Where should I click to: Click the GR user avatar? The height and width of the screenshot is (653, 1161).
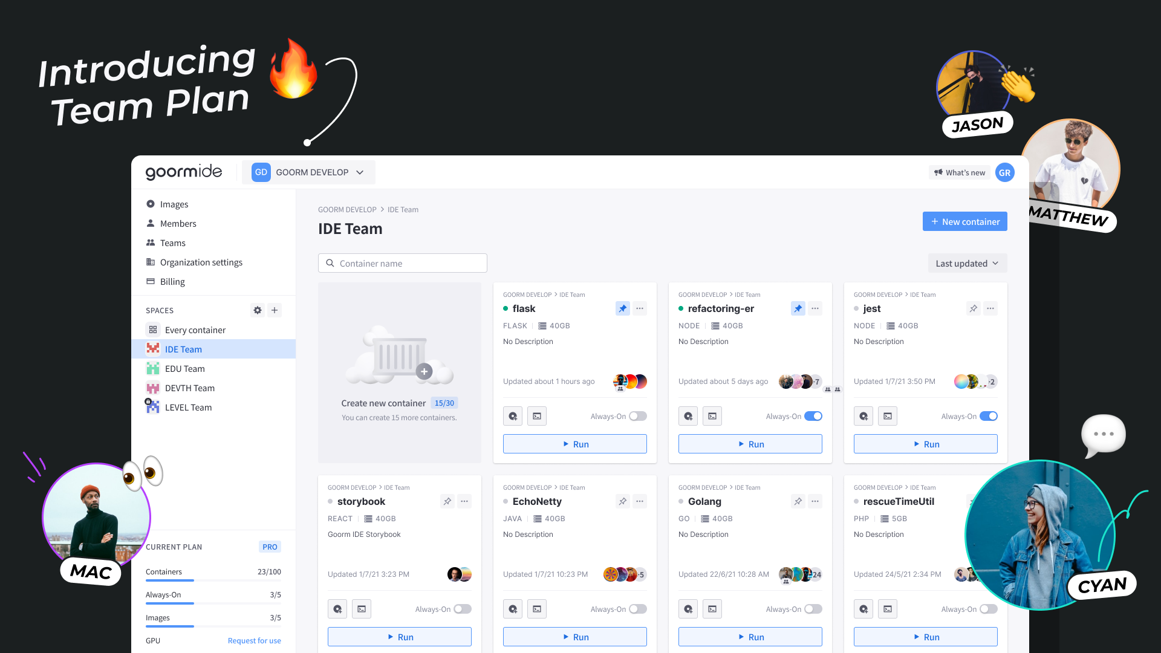point(1004,172)
